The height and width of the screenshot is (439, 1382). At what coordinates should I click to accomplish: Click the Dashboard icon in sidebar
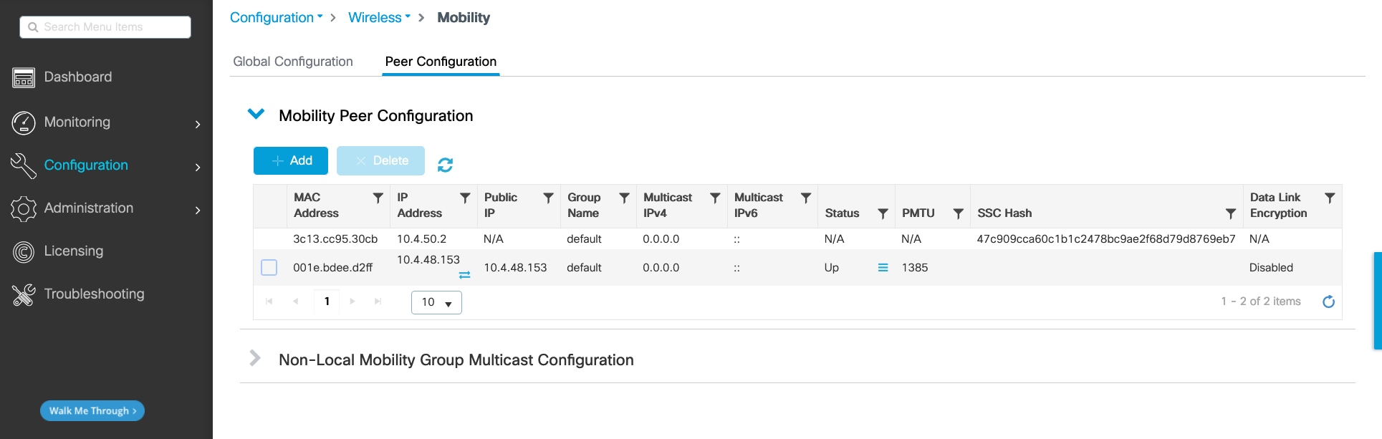[24, 77]
